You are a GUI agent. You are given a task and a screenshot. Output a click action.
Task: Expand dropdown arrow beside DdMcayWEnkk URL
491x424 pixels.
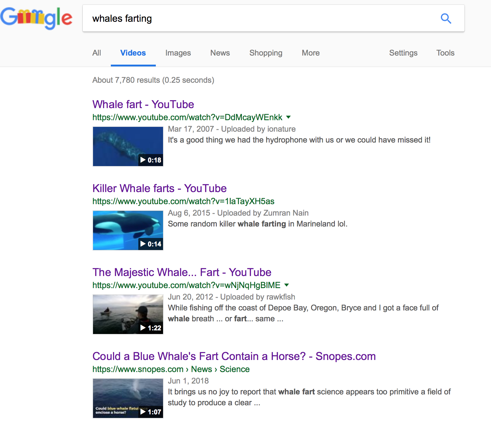[288, 117]
